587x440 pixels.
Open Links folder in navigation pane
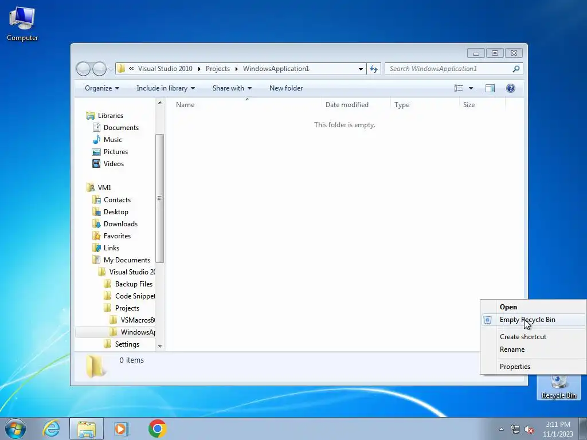tap(111, 247)
